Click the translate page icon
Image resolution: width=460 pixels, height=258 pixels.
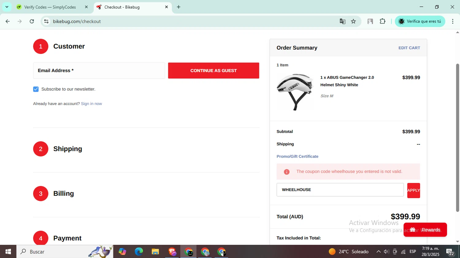point(343,21)
